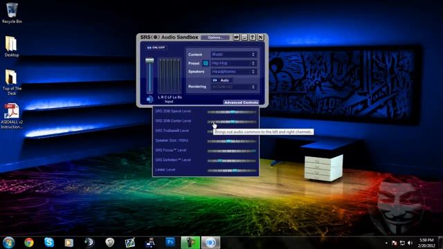443x249 pixels.
Task: Adjust the SRS 3D Space Level slider
Action: [232, 112]
